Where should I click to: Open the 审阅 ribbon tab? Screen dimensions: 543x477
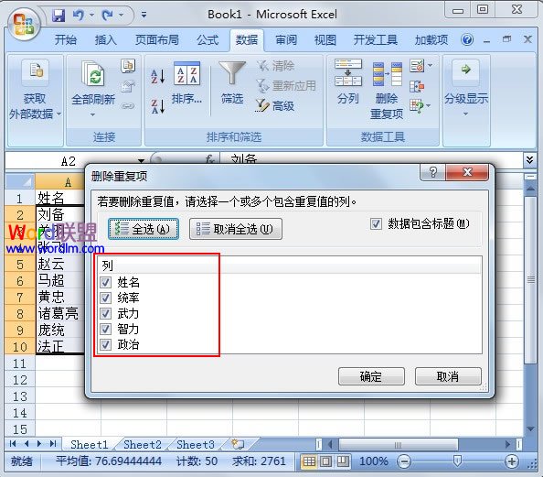coord(286,40)
